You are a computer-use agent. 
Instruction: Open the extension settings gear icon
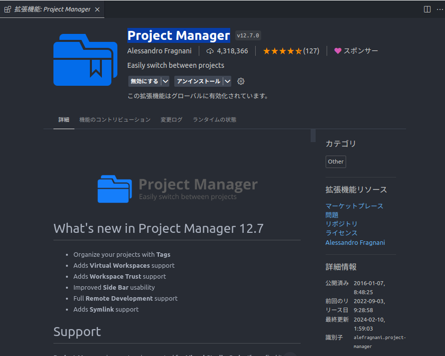click(x=241, y=81)
